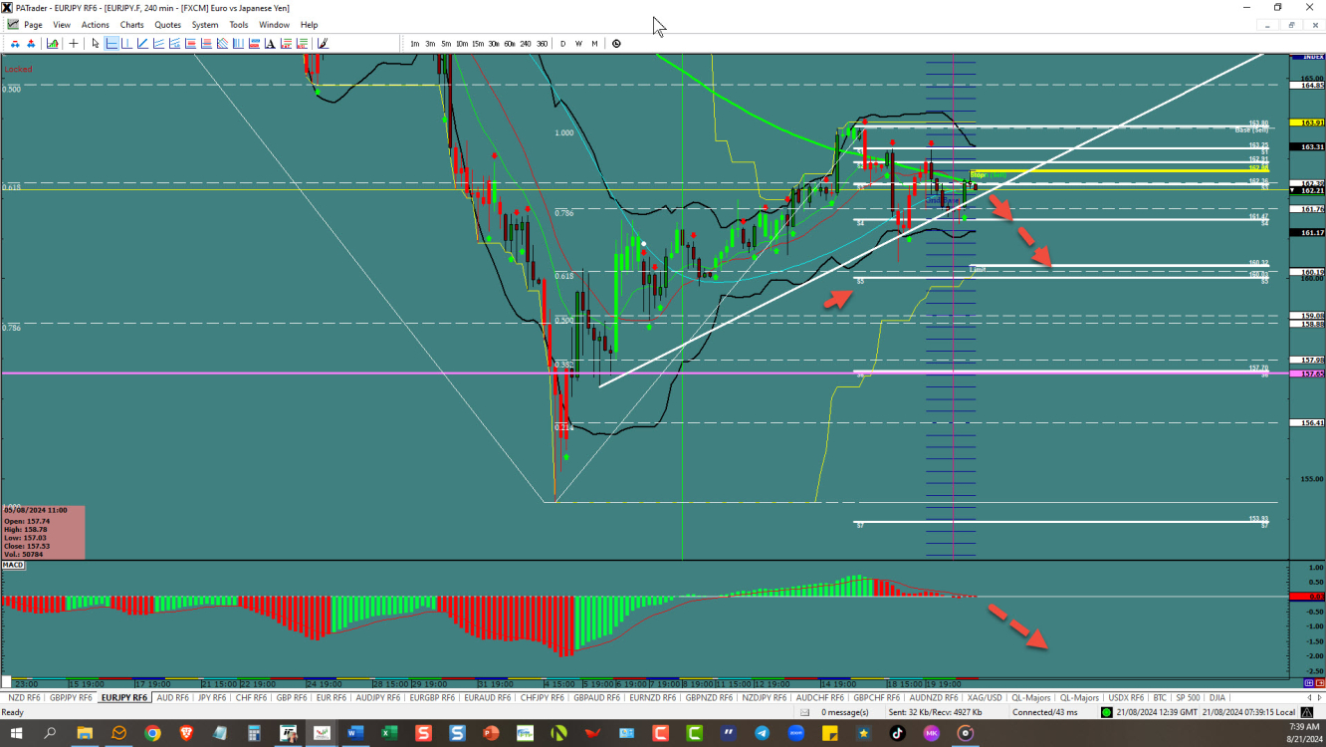This screenshot has height=747, width=1326.
Task: Open the System menu
Action: 205,25
